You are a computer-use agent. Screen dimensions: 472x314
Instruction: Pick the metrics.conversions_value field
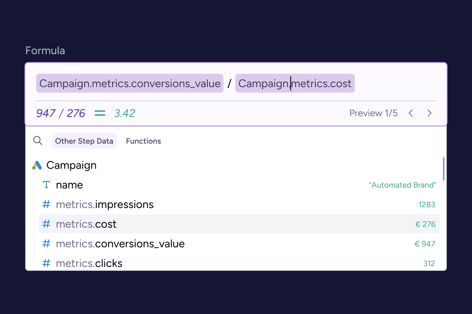(236, 244)
